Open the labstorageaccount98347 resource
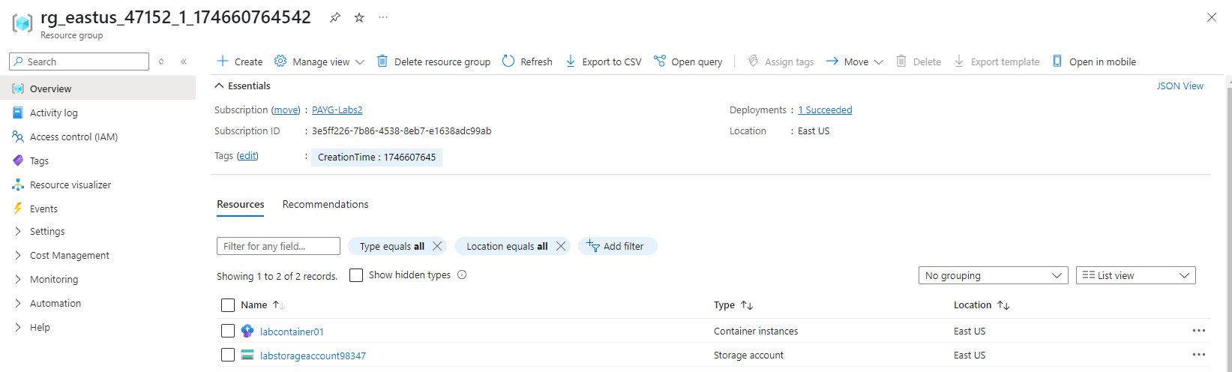This screenshot has width=1232, height=372. click(x=313, y=355)
